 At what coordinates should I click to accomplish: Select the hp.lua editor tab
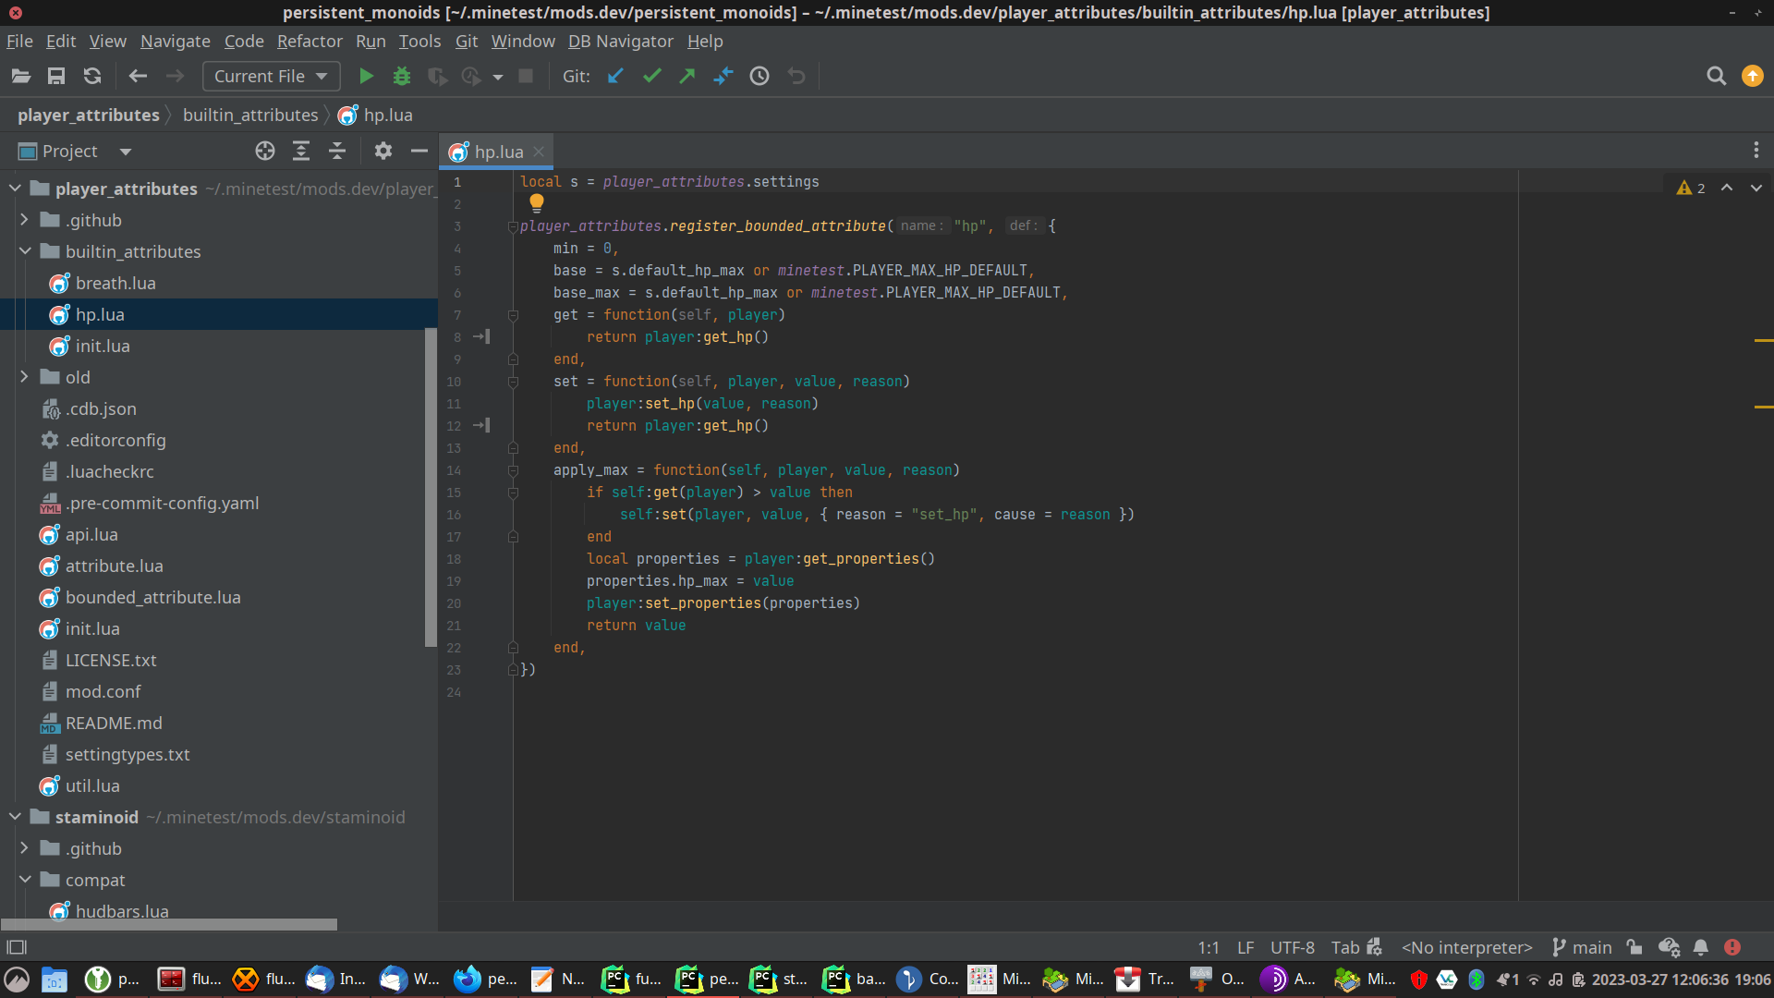(x=498, y=152)
